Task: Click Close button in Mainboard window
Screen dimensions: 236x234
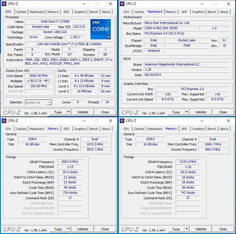Action: [x=223, y=112]
